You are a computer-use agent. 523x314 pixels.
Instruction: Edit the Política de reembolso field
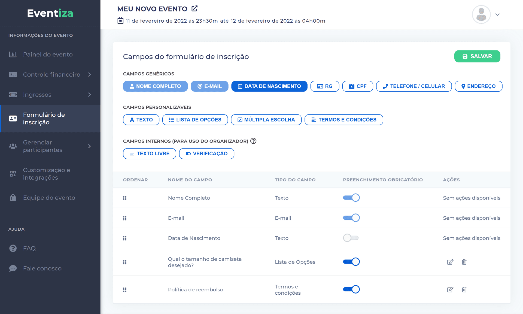(450, 289)
